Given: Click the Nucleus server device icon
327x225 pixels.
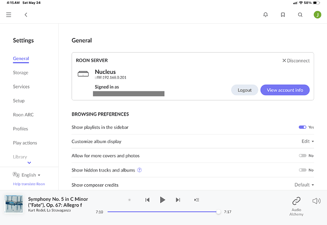Looking at the screenshot, I should pyautogui.click(x=83, y=74).
